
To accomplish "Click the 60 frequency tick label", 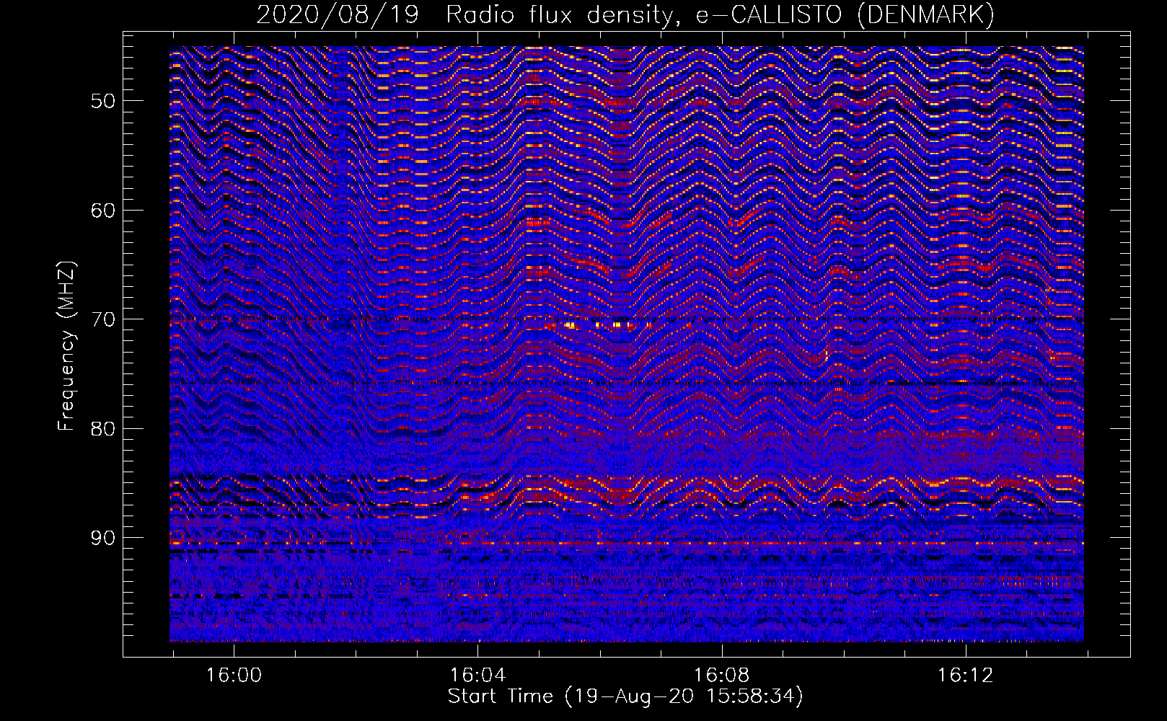I will coord(102,211).
